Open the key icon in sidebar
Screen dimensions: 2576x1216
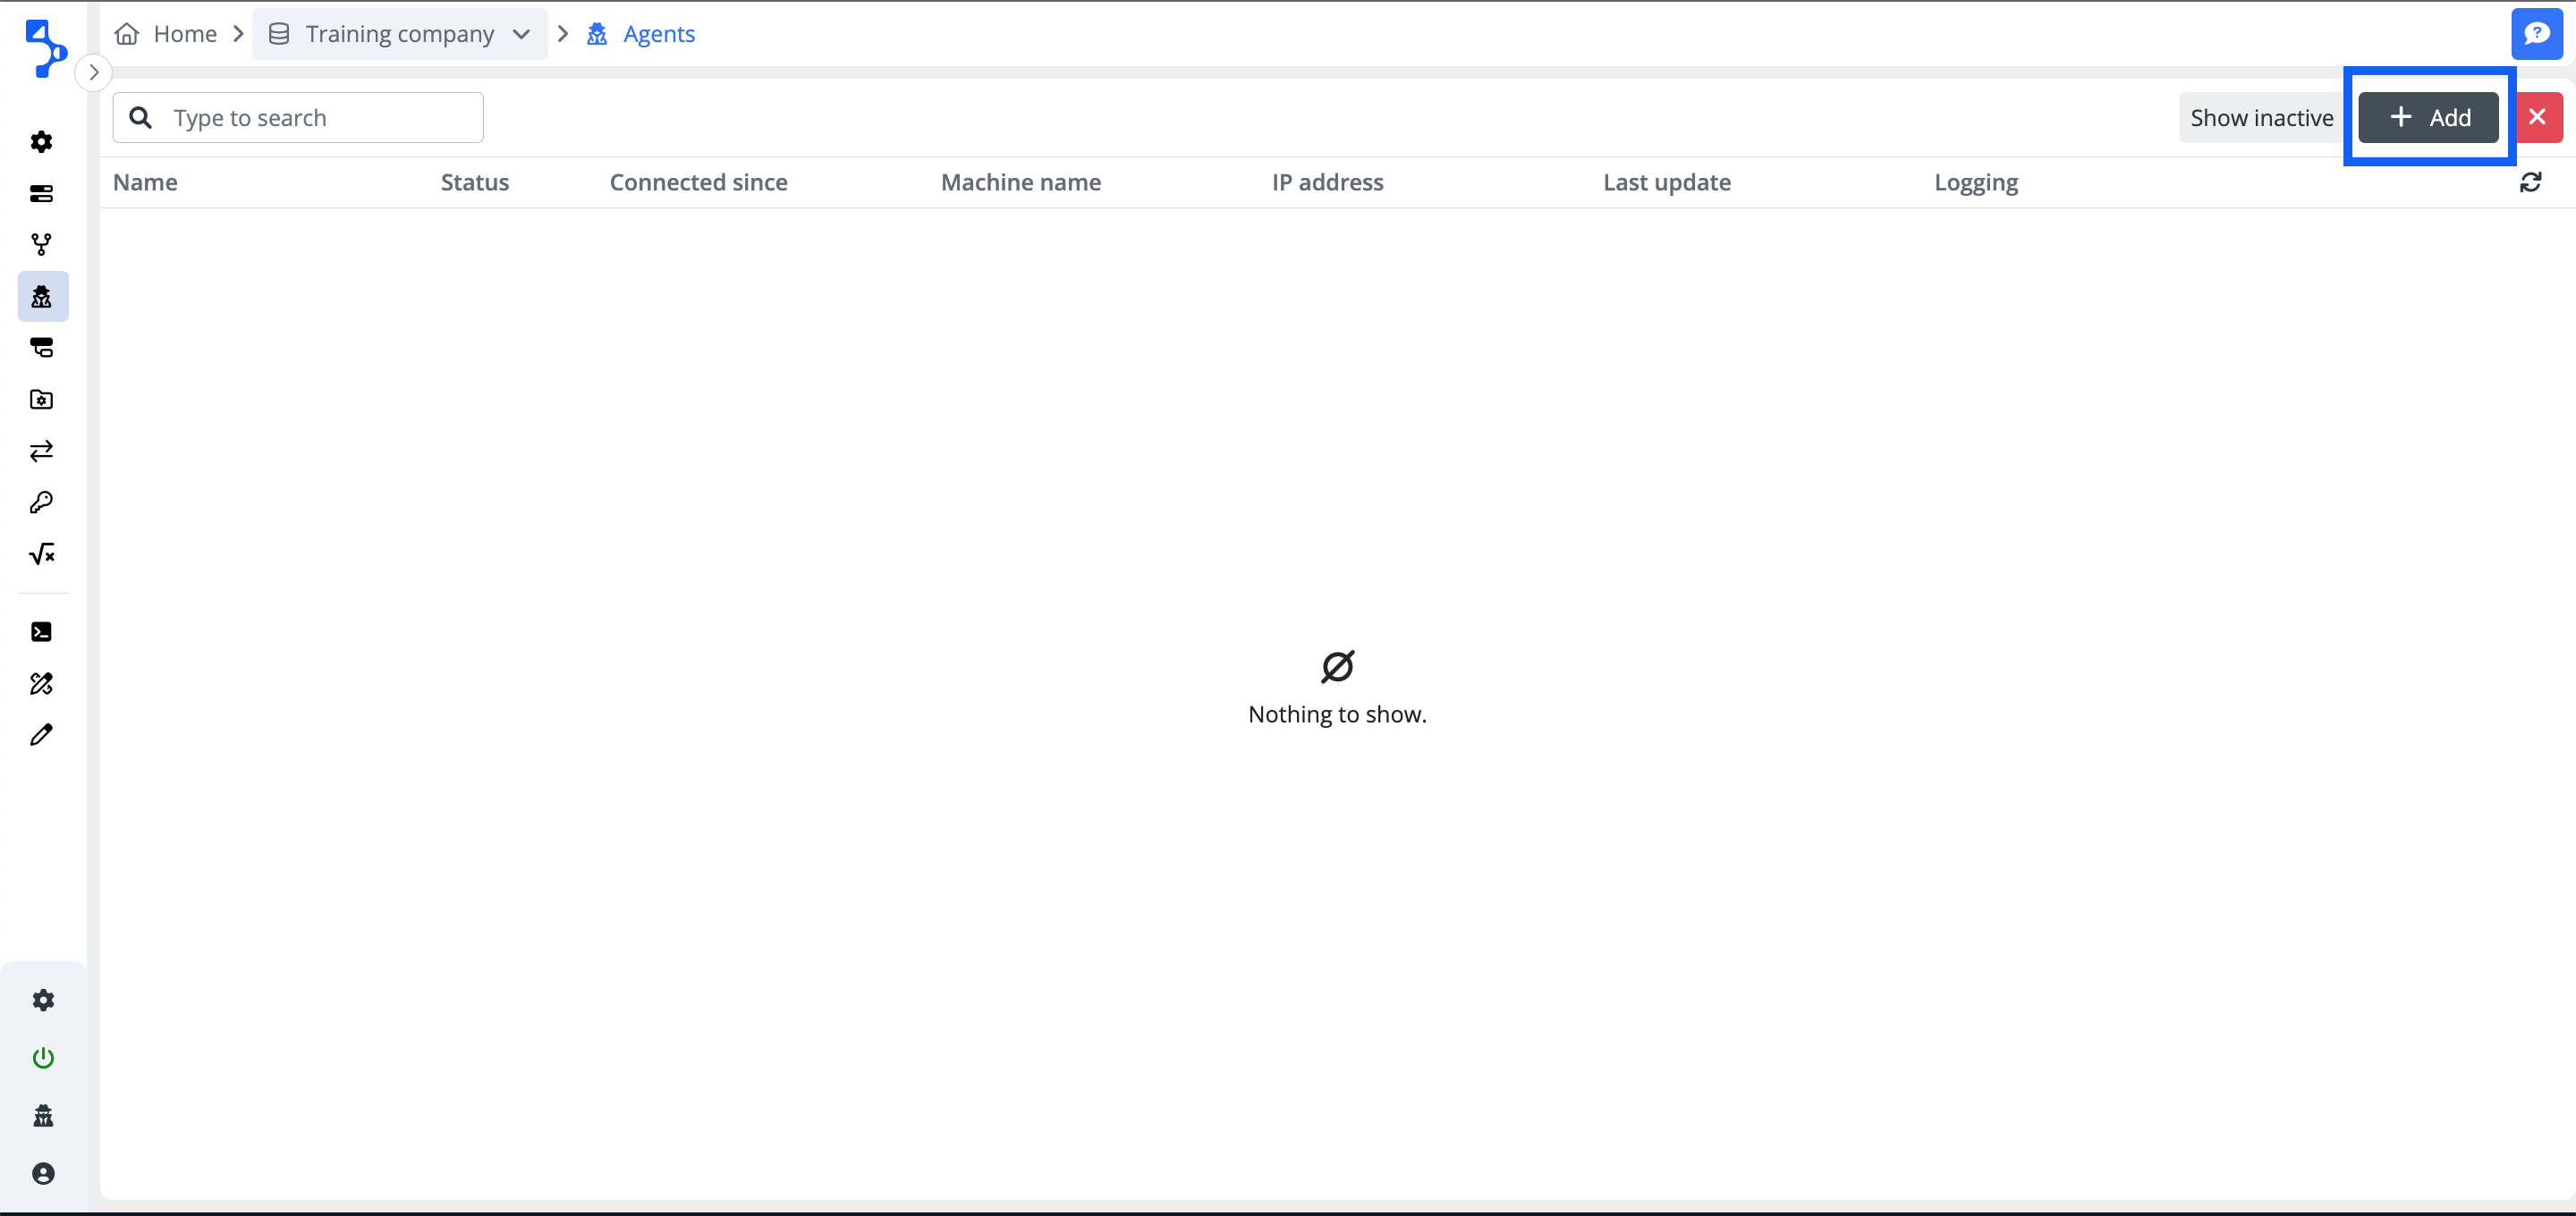click(x=41, y=502)
